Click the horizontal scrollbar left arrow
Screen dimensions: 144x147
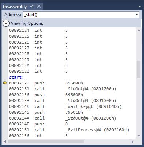[x=5, y=142]
